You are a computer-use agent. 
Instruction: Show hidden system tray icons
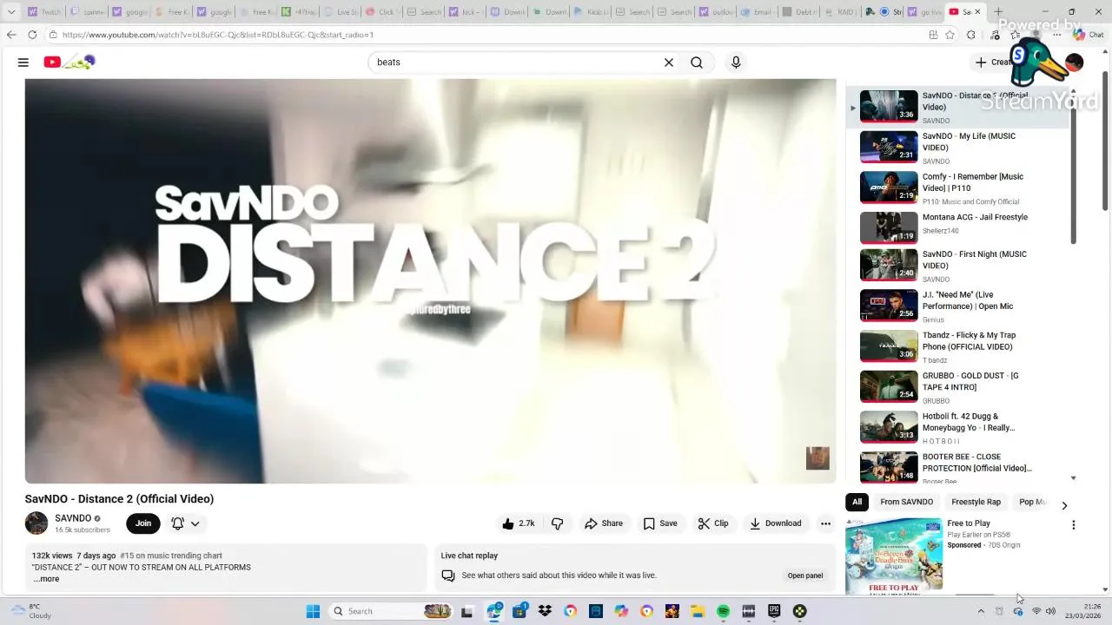(981, 611)
